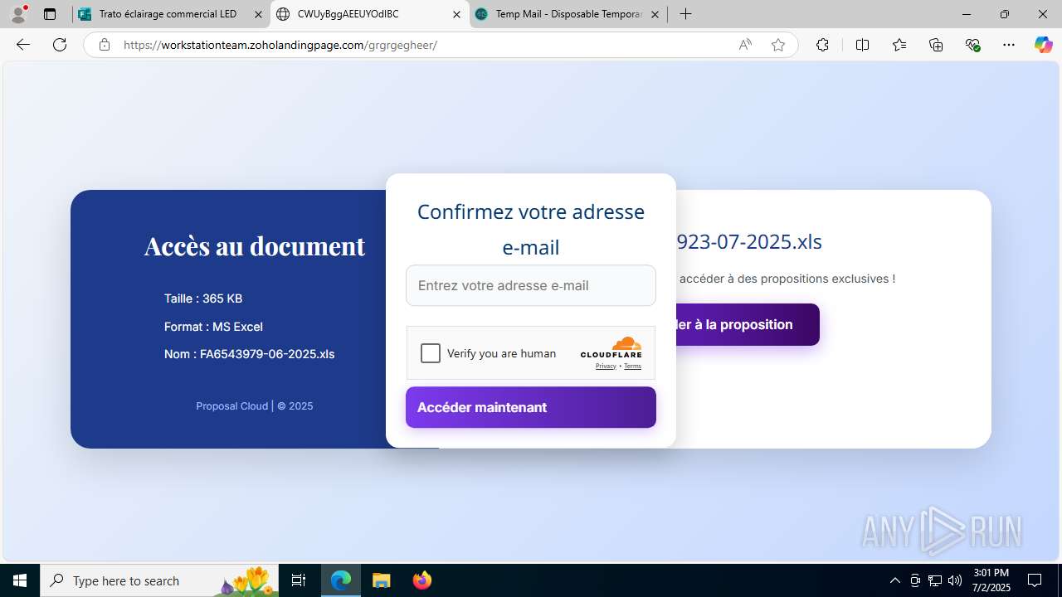
Task: Open Cloudflare Privacy link
Action: [x=606, y=366]
